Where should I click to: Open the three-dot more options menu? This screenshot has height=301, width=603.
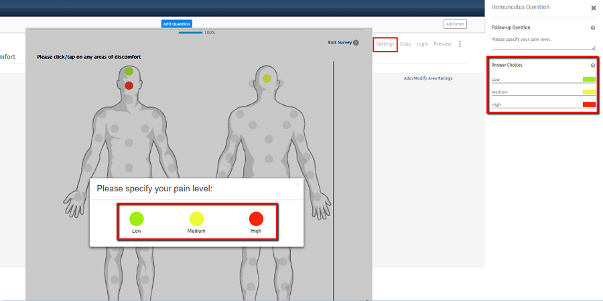click(460, 44)
